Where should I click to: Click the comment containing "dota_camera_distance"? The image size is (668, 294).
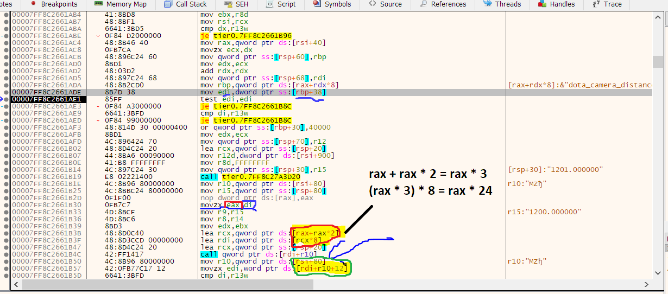pos(581,85)
